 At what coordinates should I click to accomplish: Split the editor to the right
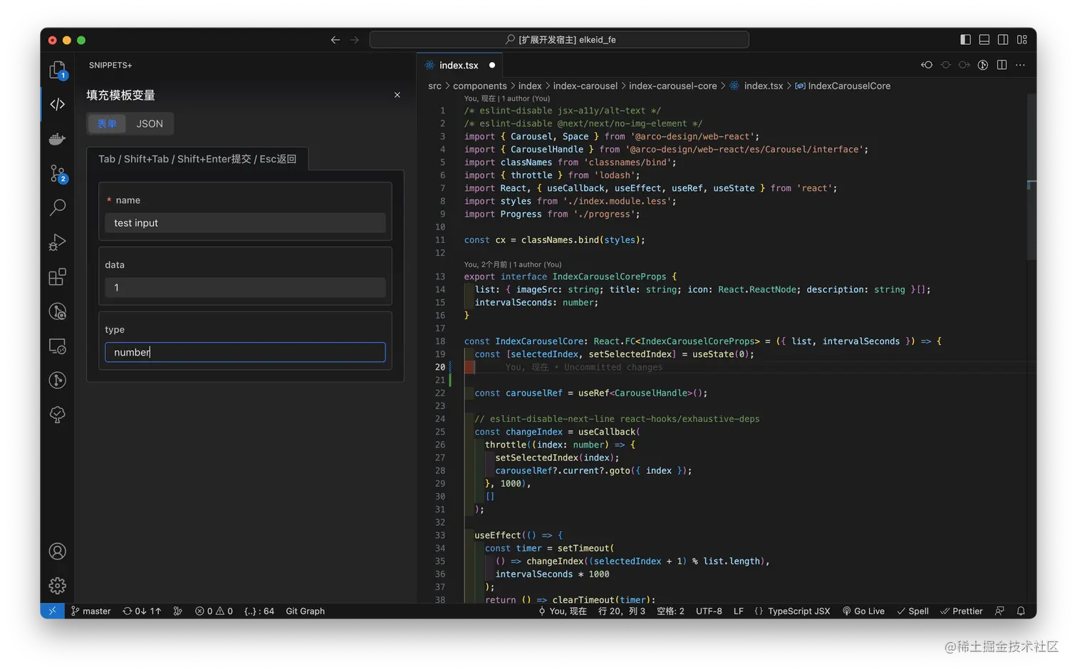pyautogui.click(x=1001, y=65)
